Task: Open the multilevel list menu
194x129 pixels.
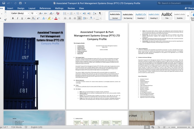Action: tap(78, 13)
